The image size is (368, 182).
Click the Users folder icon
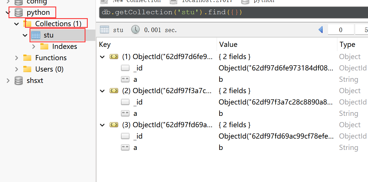(x=27, y=69)
